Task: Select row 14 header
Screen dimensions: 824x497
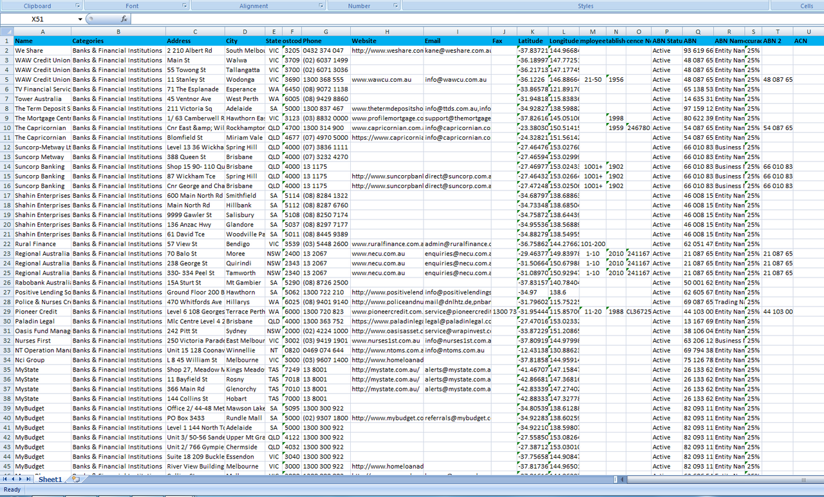Action: (6, 167)
